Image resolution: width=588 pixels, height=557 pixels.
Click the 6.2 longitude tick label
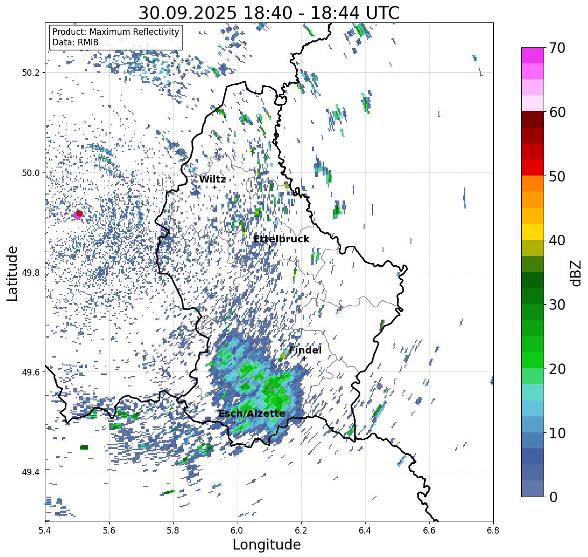point(301,530)
